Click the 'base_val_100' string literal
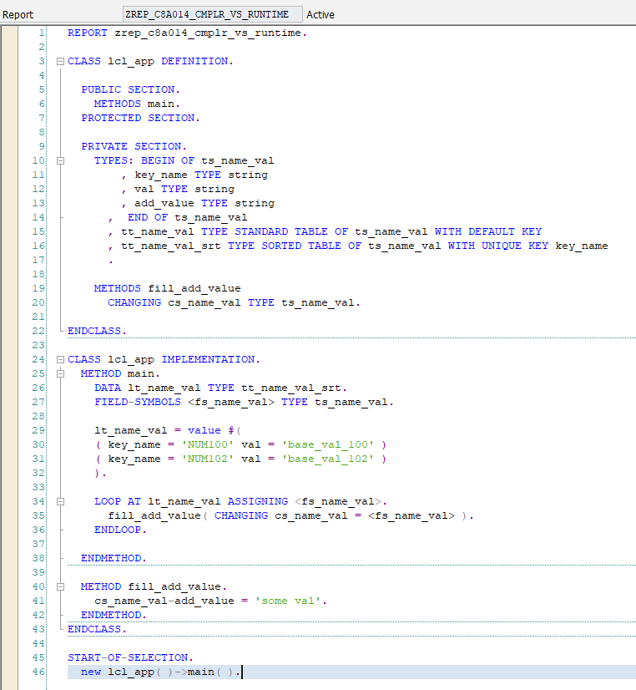Image resolution: width=636 pixels, height=690 pixels. click(328, 445)
